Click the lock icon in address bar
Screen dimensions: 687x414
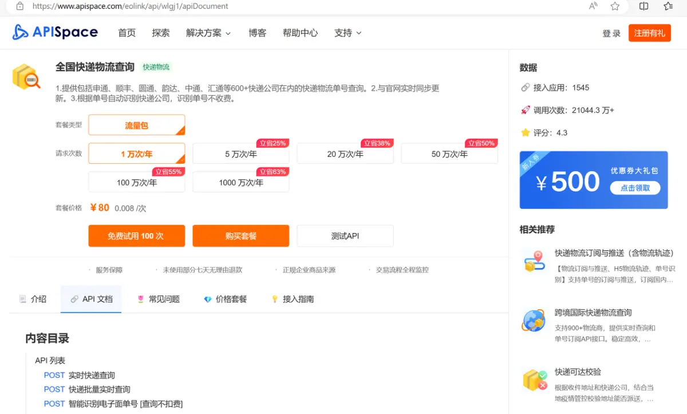[x=20, y=6]
